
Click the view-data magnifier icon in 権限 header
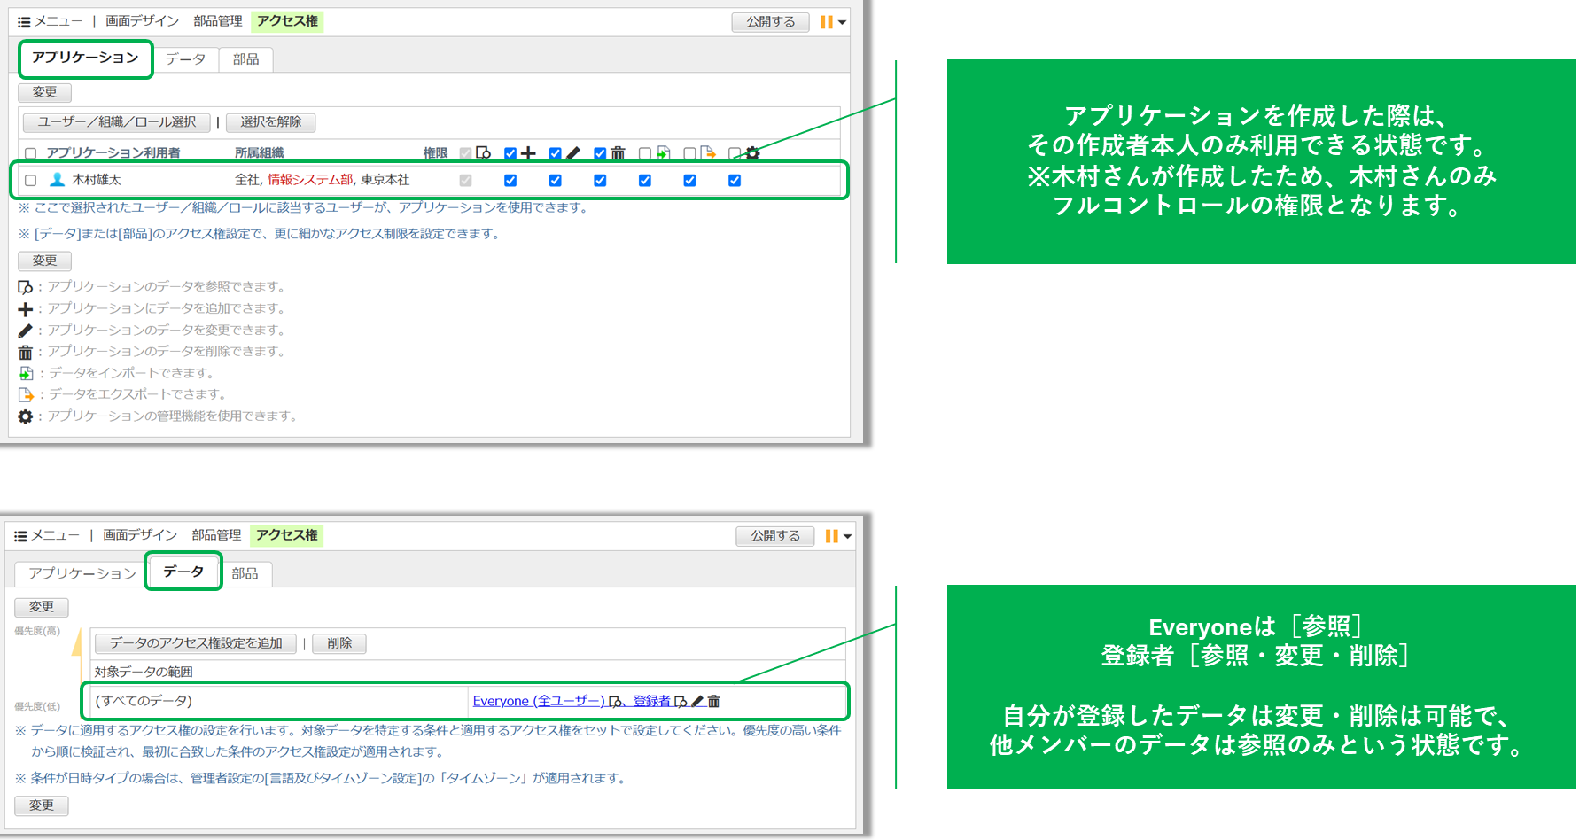(483, 153)
